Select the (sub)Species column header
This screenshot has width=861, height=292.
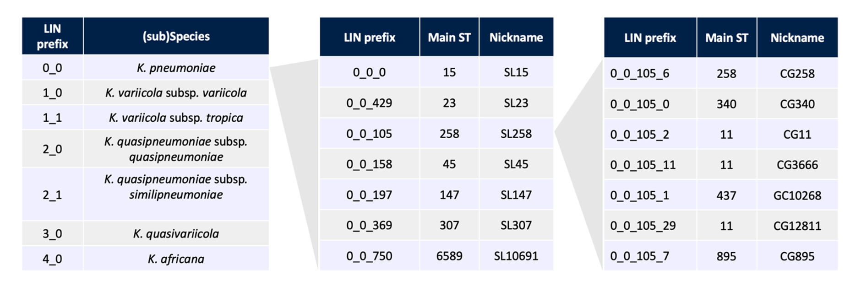point(176,37)
